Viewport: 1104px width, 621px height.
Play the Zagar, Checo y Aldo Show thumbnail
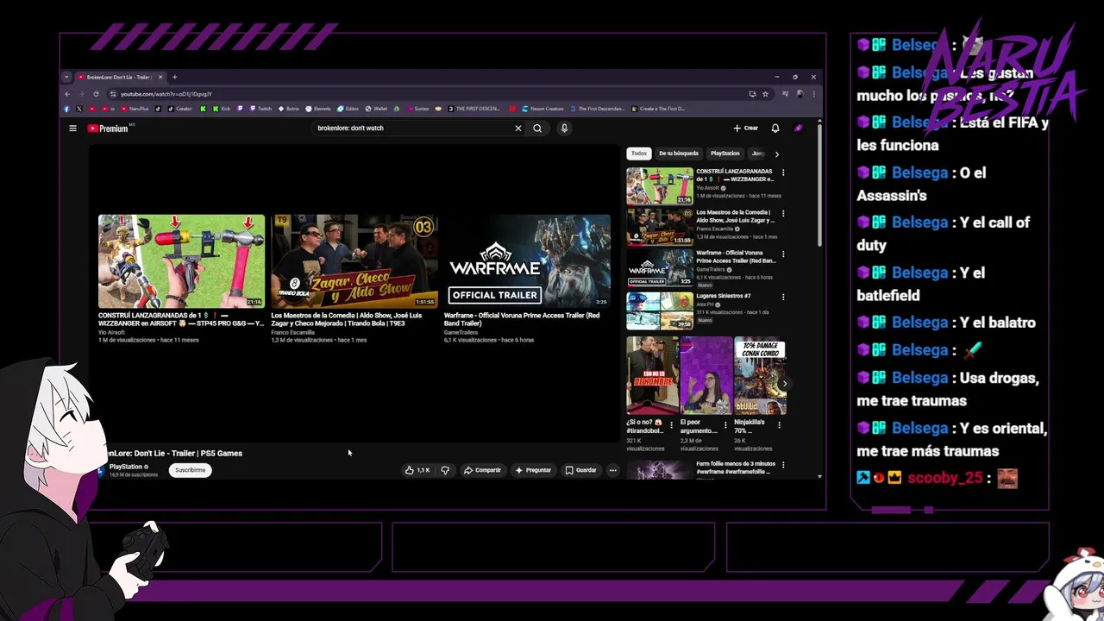pos(354,261)
